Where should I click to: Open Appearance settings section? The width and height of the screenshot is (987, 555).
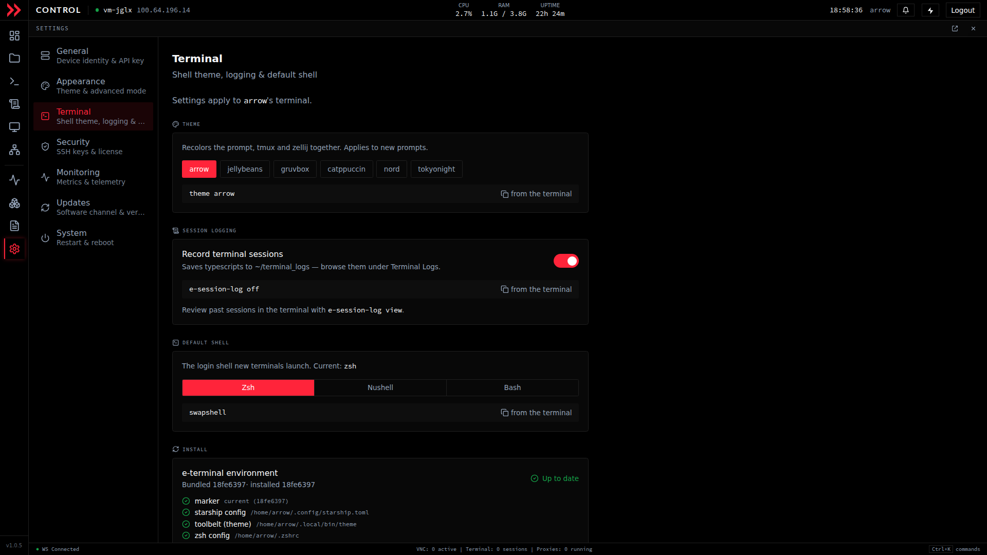click(94, 86)
